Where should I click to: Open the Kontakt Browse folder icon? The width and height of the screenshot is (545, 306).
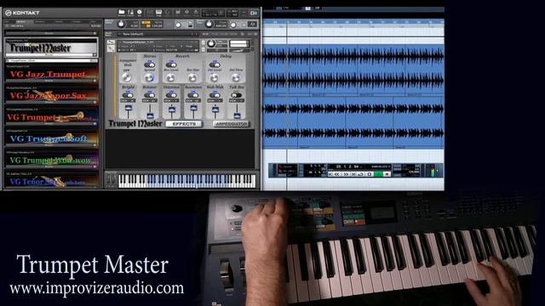(x=121, y=13)
